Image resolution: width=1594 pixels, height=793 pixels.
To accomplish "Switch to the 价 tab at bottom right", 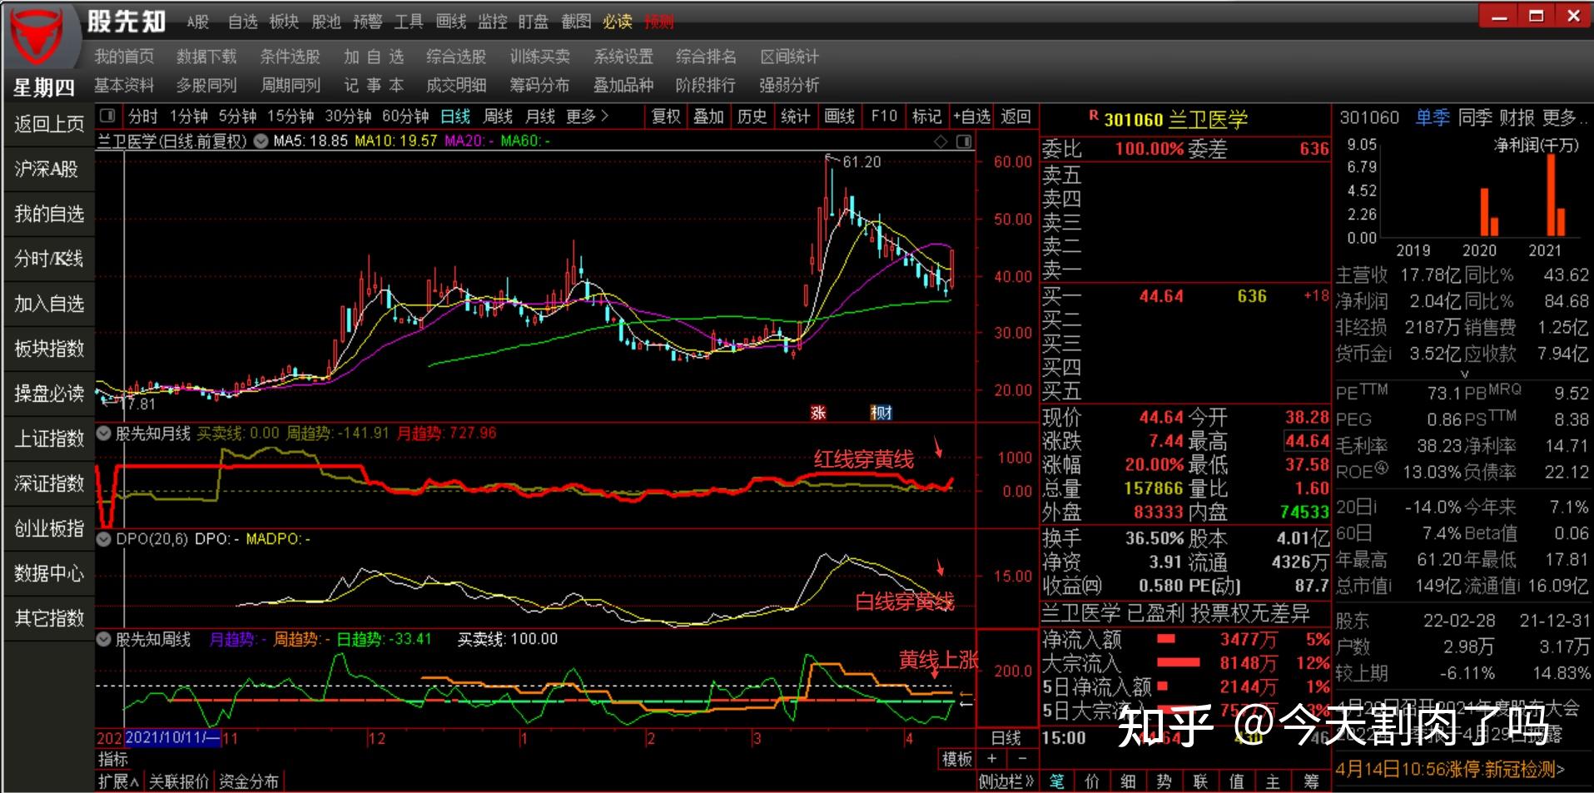I will (1091, 781).
